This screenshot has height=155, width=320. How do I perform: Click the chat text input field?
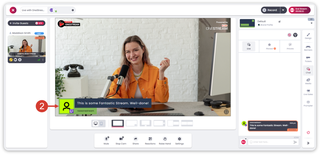click(x=273, y=142)
